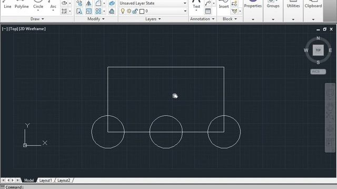
Task: Open the WCS coordinate system dropdown
Action: click(318, 71)
